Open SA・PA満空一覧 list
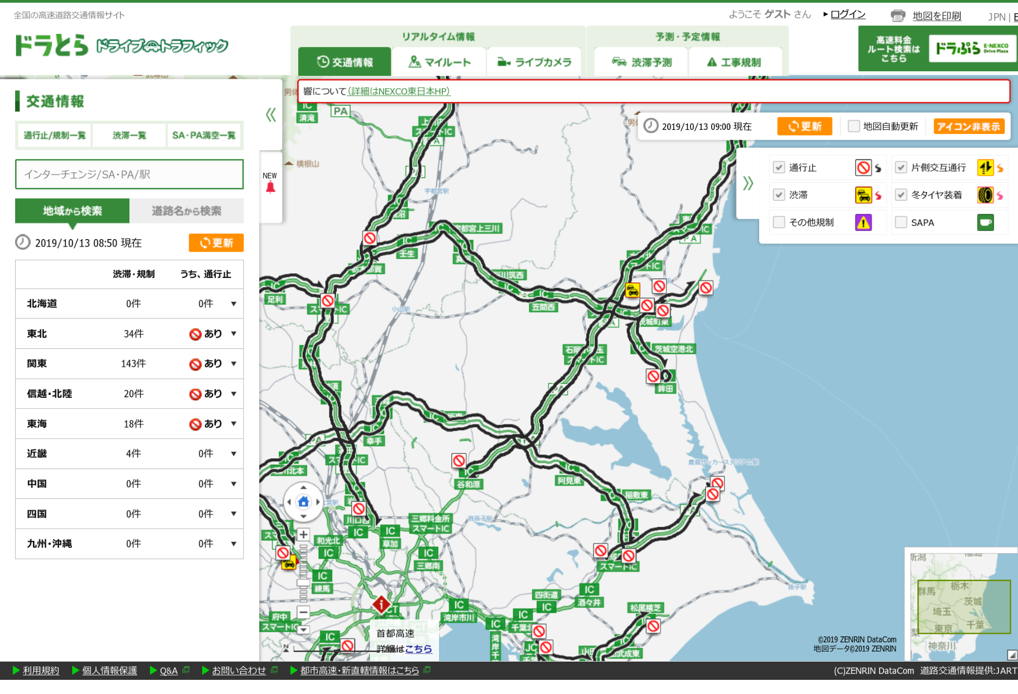The image size is (1018, 694). coord(204,135)
